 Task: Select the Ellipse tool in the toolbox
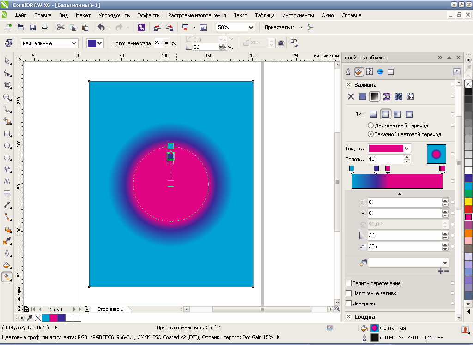pos(7,145)
